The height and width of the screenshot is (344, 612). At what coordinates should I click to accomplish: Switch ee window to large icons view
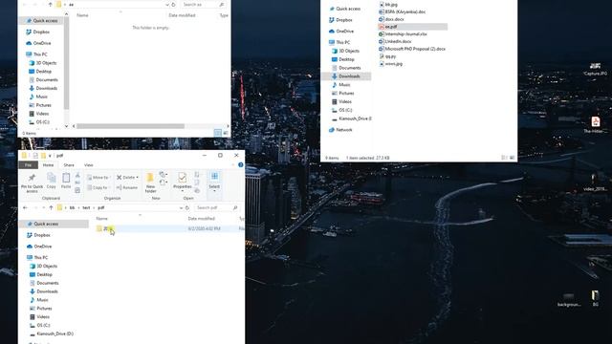click(x=226, y=133)
